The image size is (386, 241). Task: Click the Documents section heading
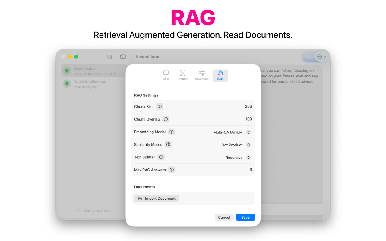pos(144,187)
